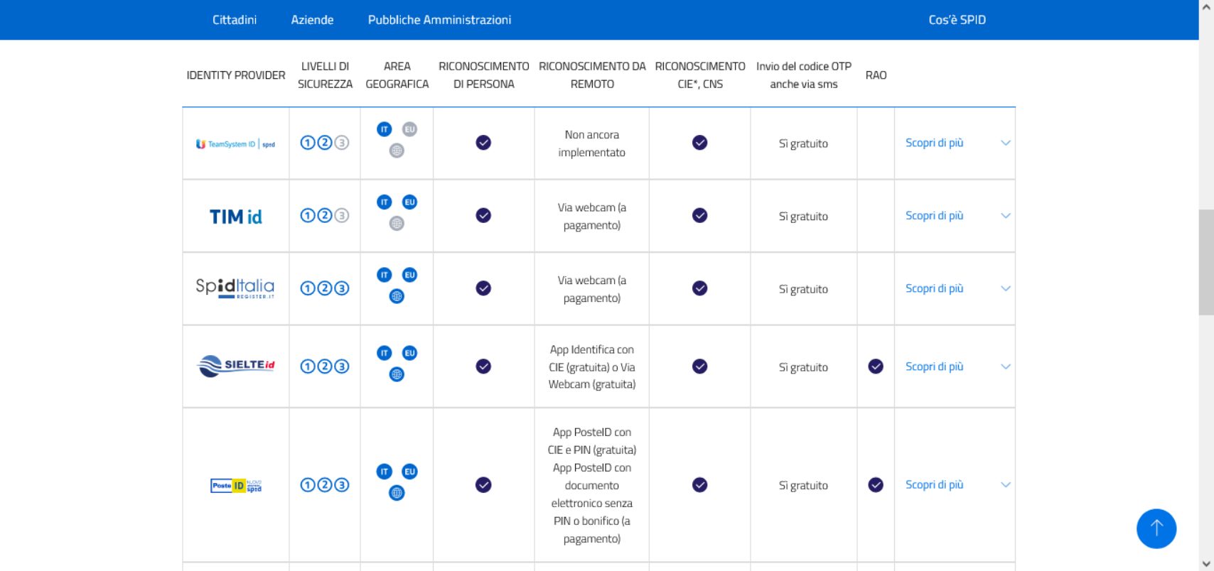The image size is (1214, 571).
Task: Click the RAO checkmark in PosteID row
Action: tap(876, 485)
